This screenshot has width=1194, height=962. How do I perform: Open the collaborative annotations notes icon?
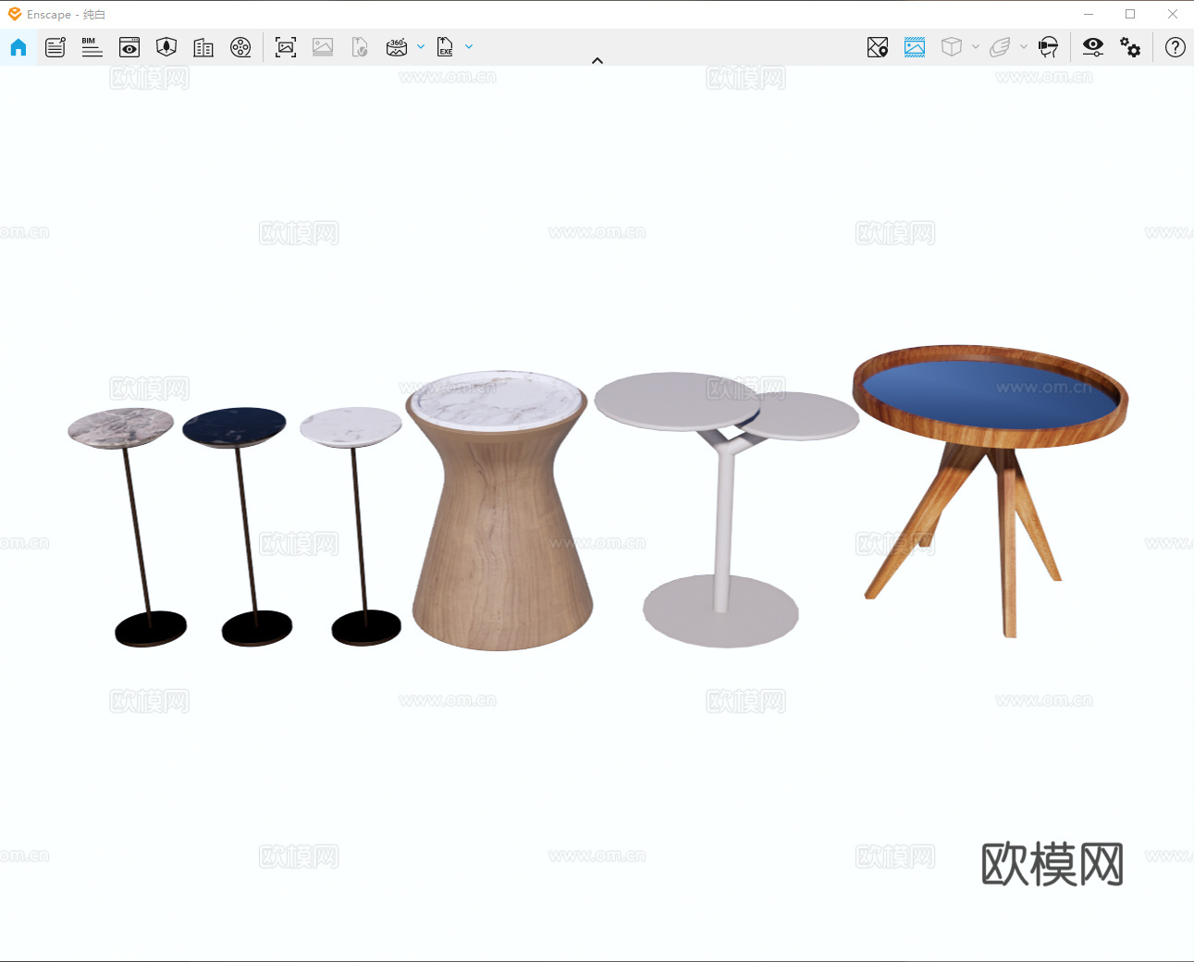(55, 47)
